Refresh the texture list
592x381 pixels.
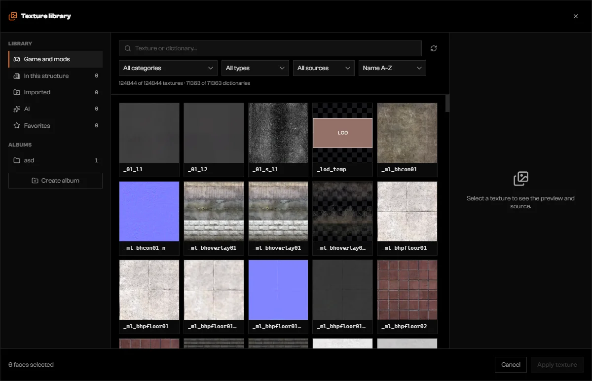tap(434, 48)
